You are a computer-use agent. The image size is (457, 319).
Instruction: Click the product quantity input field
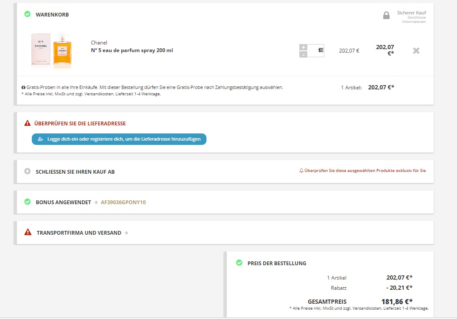coord(315,50)
